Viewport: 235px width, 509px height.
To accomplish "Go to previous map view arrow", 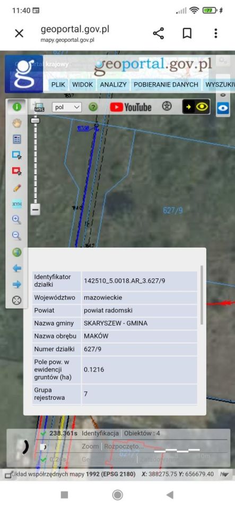I will click(x=16, y=268).
